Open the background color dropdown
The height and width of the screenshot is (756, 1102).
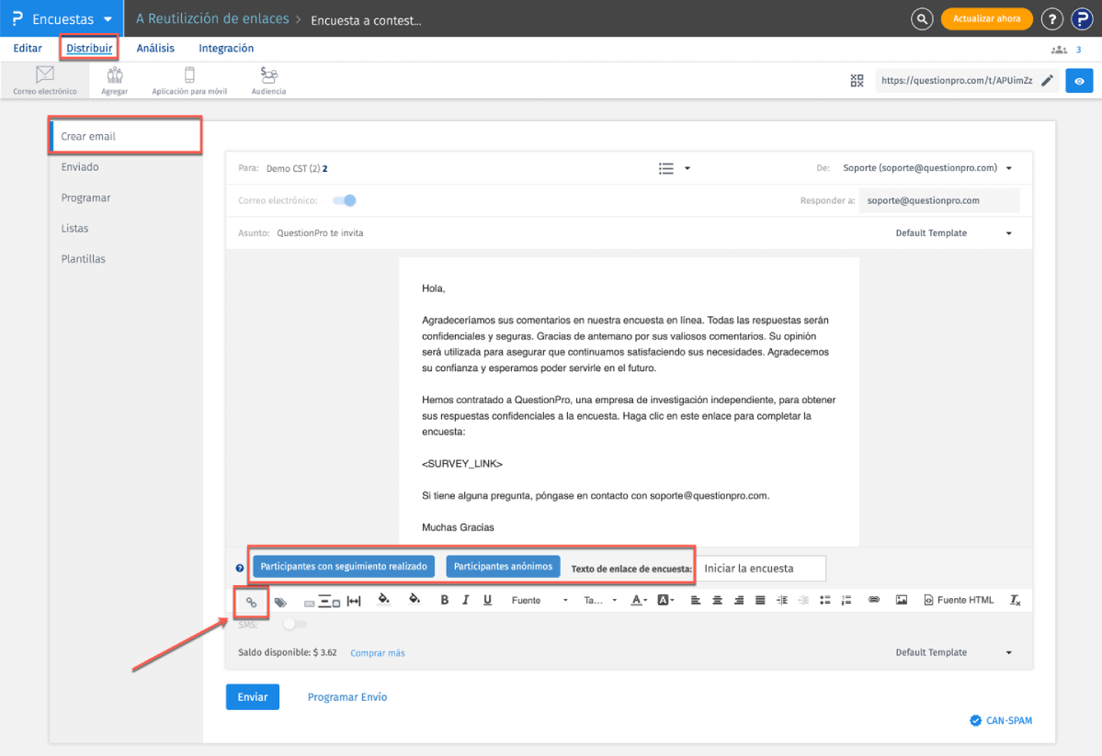[x=665, y=600]
